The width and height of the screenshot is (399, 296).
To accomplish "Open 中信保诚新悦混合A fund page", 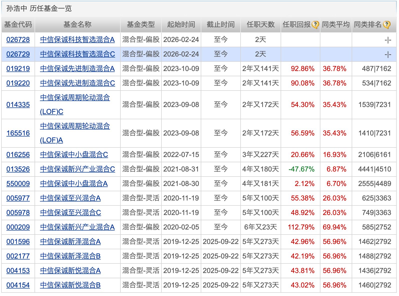I will point(70,271).
